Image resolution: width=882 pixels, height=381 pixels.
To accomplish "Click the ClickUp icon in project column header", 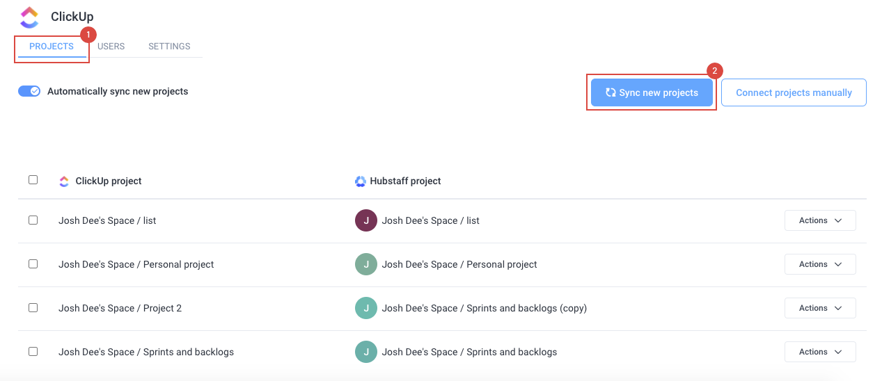I will tap(64, 181).
